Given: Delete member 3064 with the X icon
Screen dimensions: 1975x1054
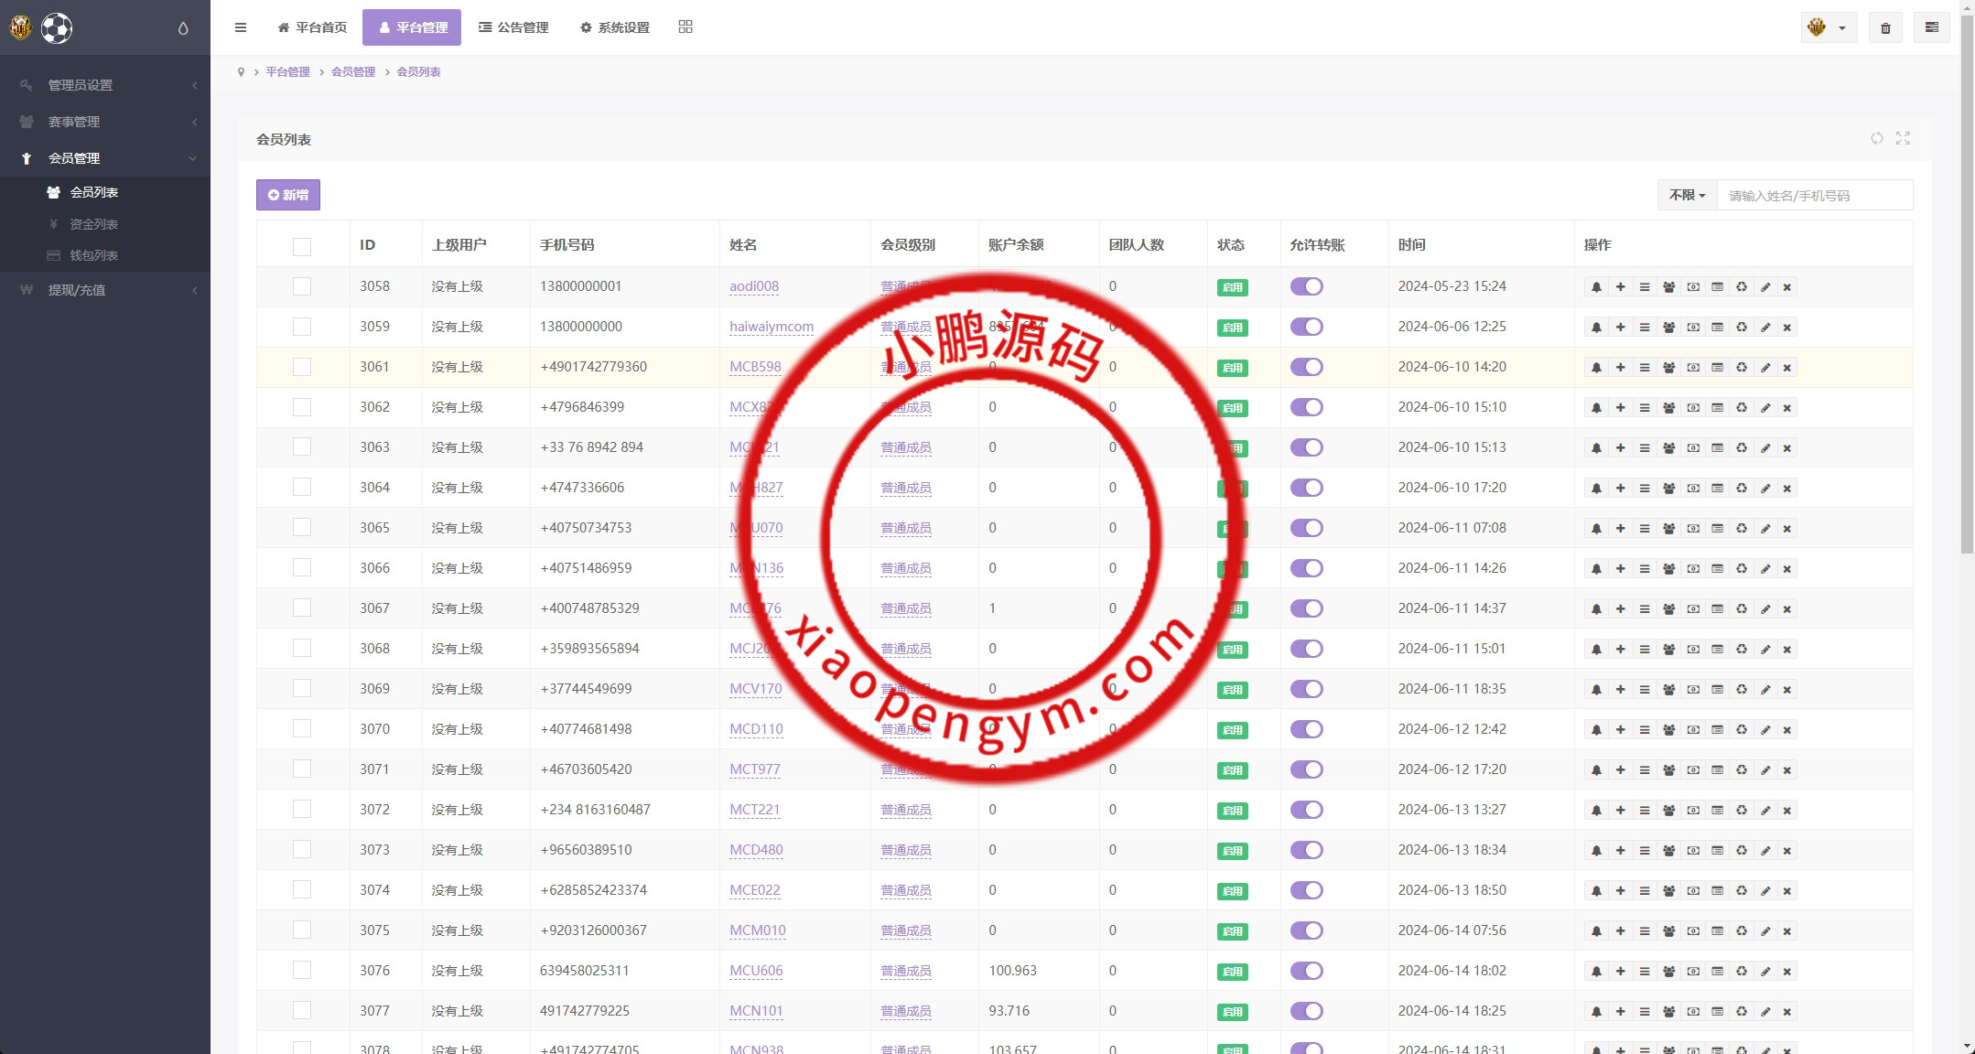Looking at the screenshot, I should [x=1786, y=489].
